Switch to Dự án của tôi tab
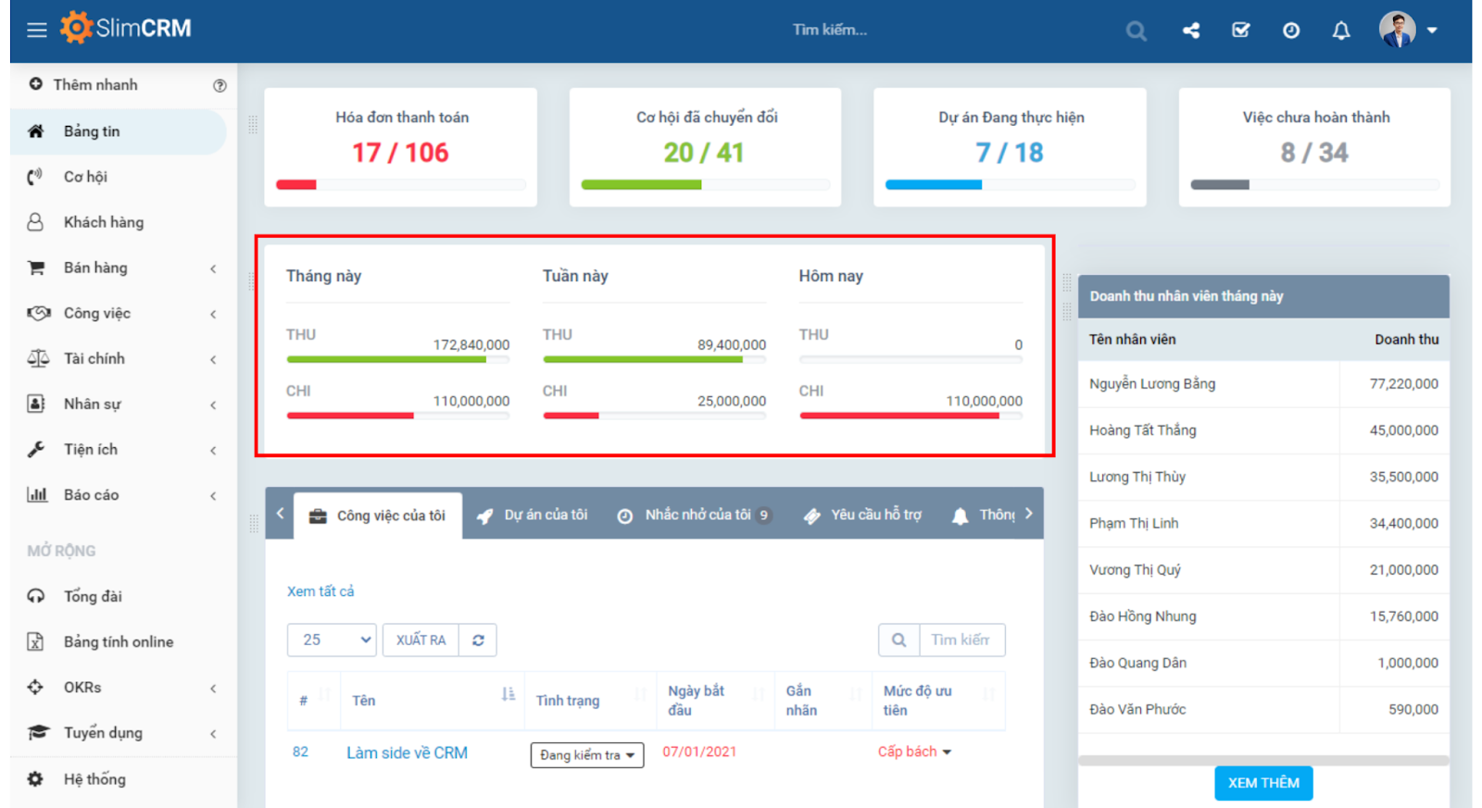Viewport: 1482px width, 808px height. click(x=533, y=515)
